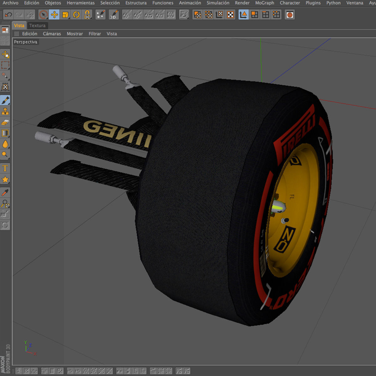Image resolution: width=376 pixels, height=376 pixels.
Task: Select the four-view grid layout icon
Action: click(265, 14)
